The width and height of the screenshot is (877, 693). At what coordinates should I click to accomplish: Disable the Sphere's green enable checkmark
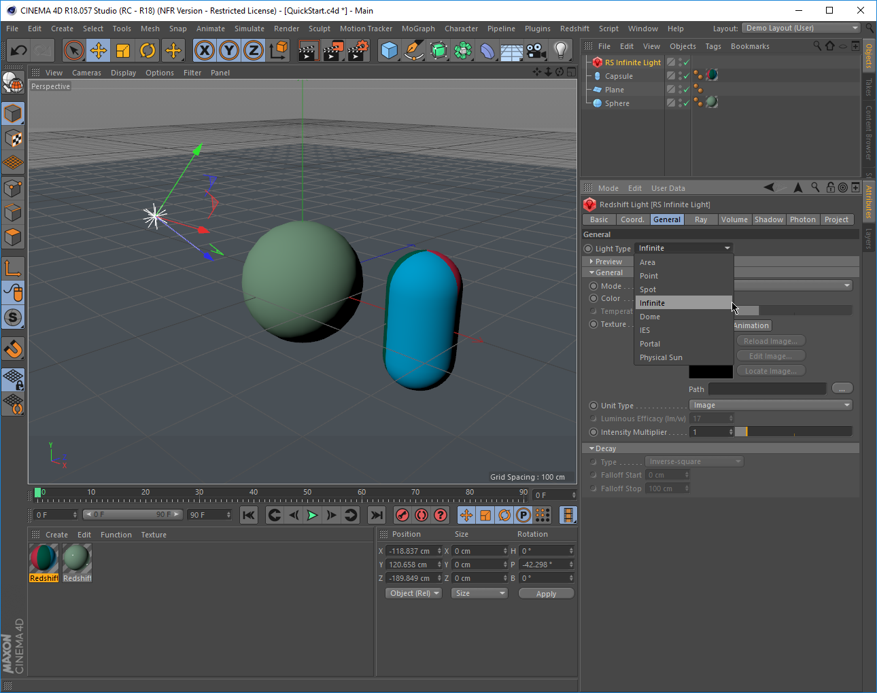coord(687,103)
